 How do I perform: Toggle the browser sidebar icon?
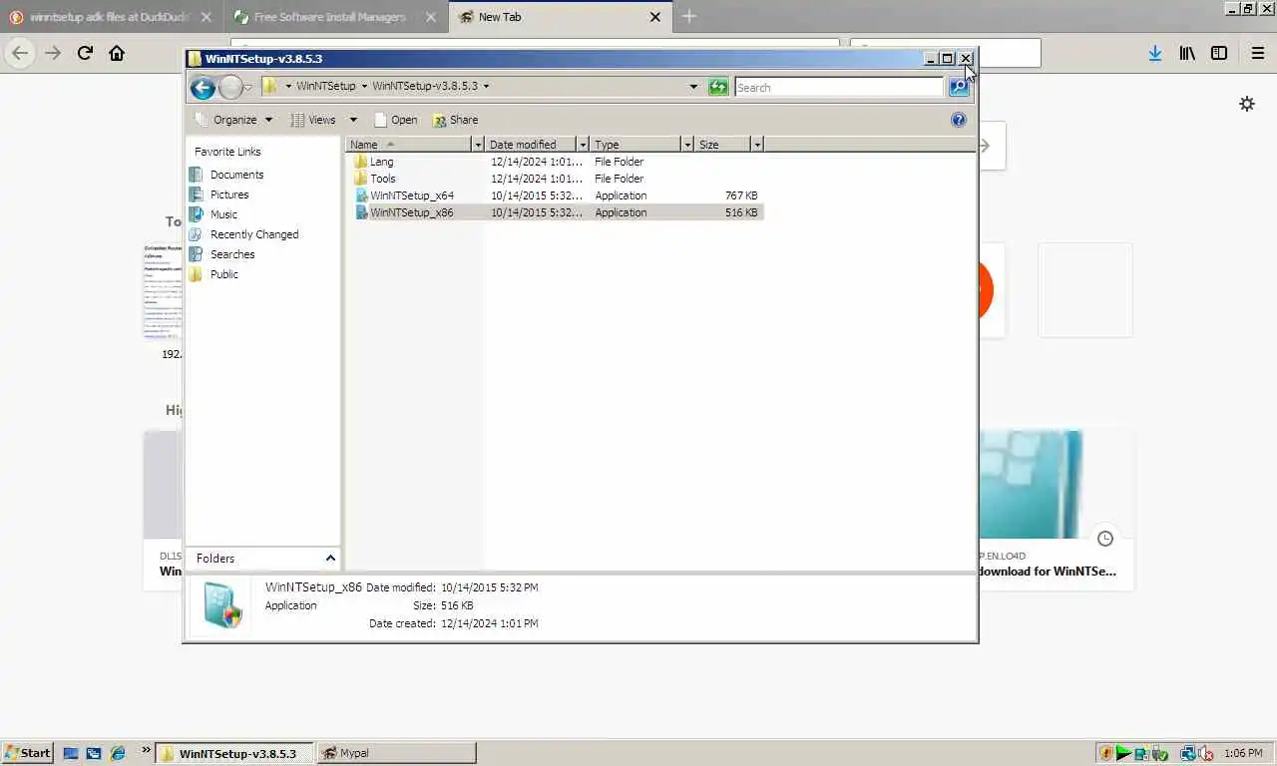1219,54
